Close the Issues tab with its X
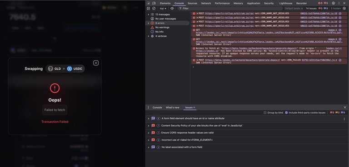The image size is (349, 167). tap(194, 107)
